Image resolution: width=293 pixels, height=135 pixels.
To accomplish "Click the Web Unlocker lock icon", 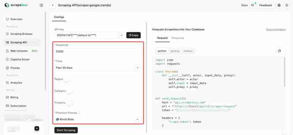I will (x=7, y=51).
